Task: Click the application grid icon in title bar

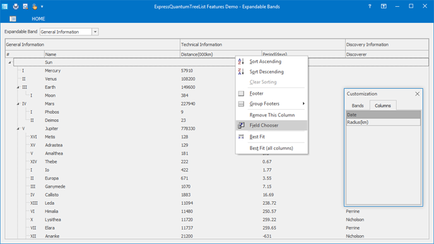Action: [x=5, y=6]
